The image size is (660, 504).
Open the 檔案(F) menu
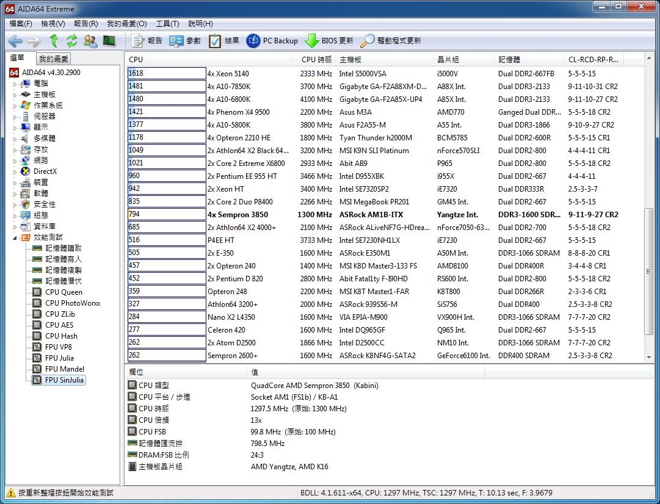point(21,24)
